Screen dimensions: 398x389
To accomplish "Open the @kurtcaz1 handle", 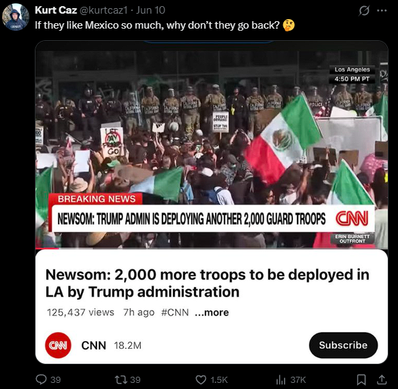I will coord(103,10).
